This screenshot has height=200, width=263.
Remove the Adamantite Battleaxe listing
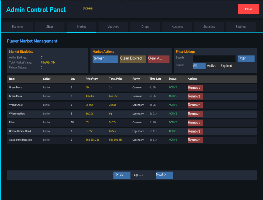pyautogui.click(x=195, y=140)
